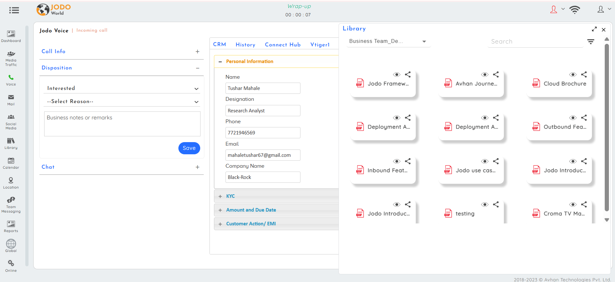The height and width of the screenshot is (282, 615).
Task: Close the Library panel
Action: pos(604,30)
